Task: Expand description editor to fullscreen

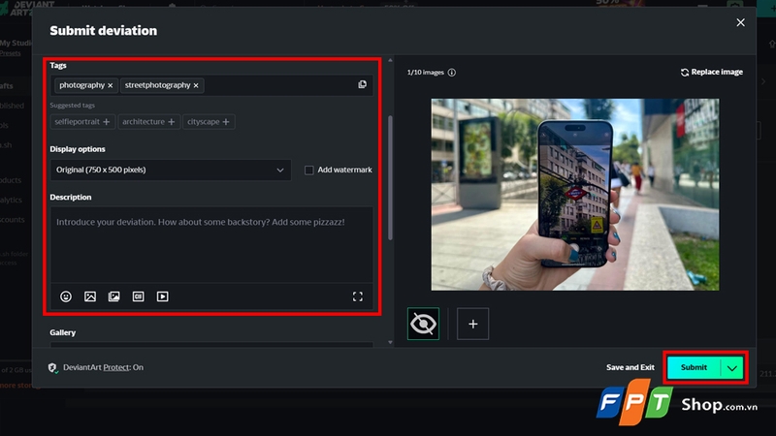Action: (x=357, y=296)
